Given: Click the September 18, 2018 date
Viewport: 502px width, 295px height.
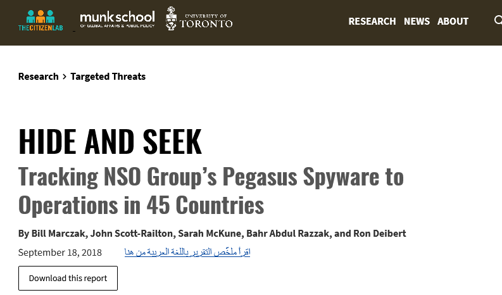Looking at the screenshot, I should [60, 253].
